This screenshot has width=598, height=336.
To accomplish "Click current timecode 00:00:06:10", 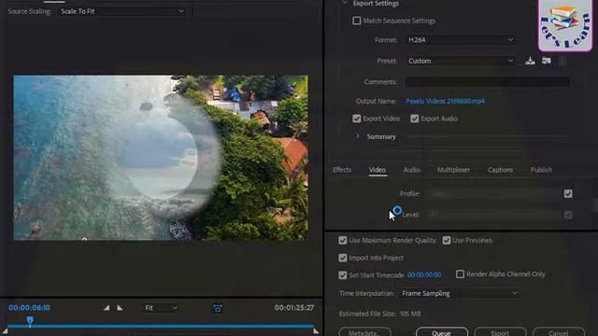I will tap(29, 307).
